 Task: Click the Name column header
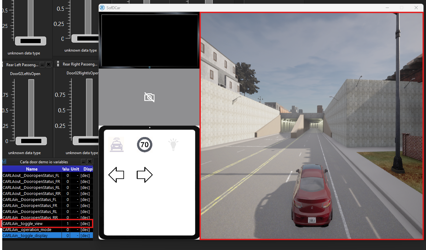(x=32, y=169)
